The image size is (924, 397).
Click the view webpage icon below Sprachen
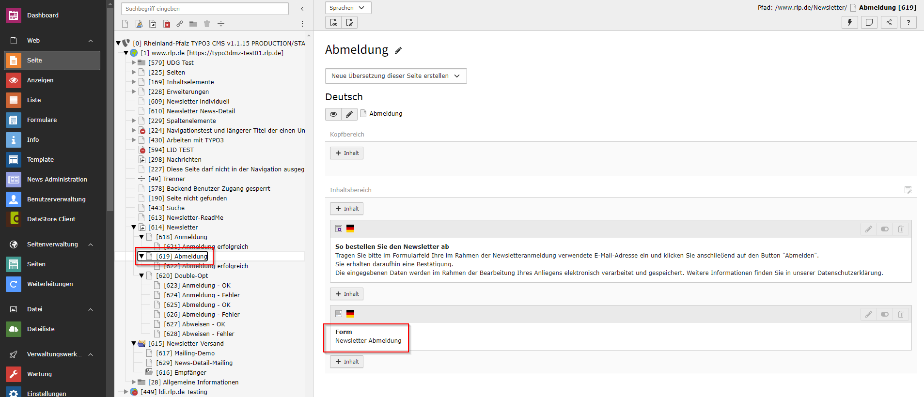(x=334, y=22)
